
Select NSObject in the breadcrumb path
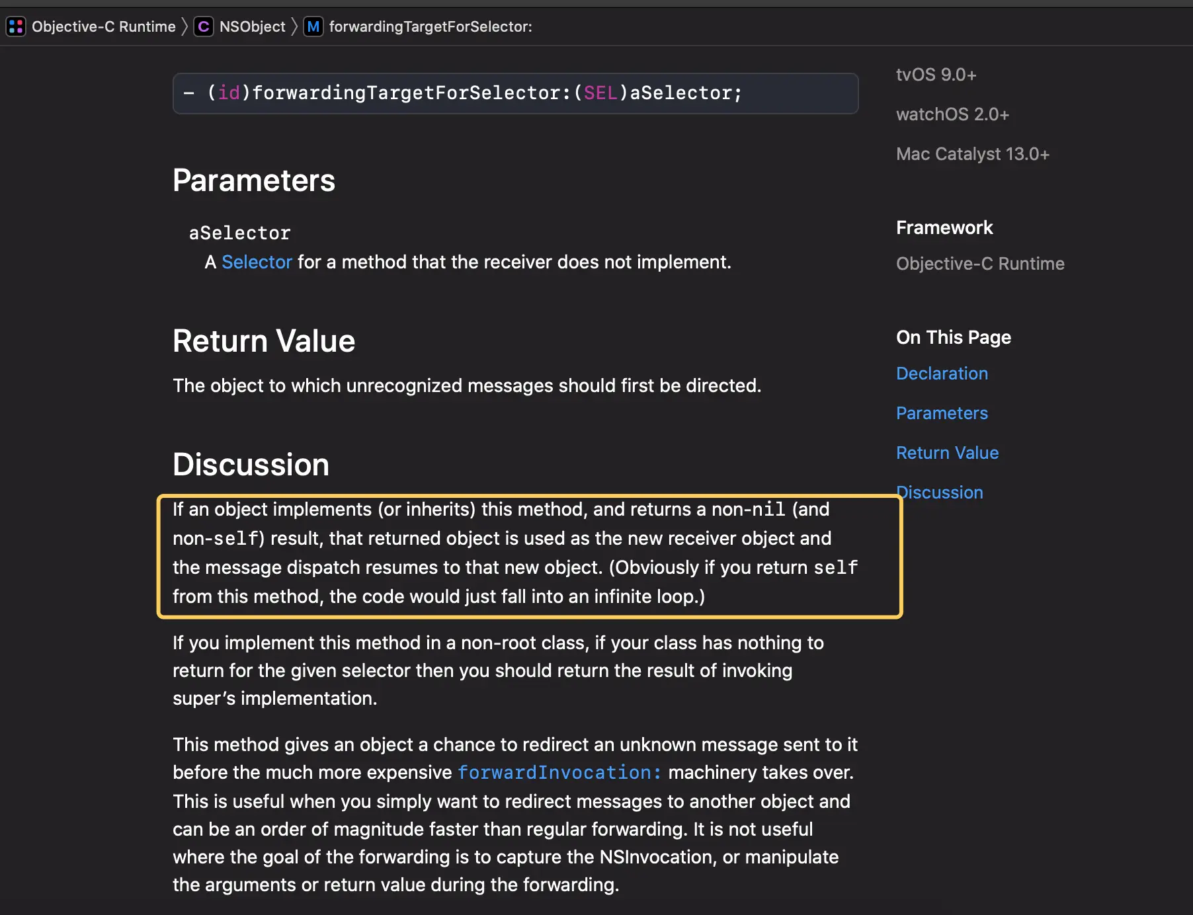(x=252, y=26)
